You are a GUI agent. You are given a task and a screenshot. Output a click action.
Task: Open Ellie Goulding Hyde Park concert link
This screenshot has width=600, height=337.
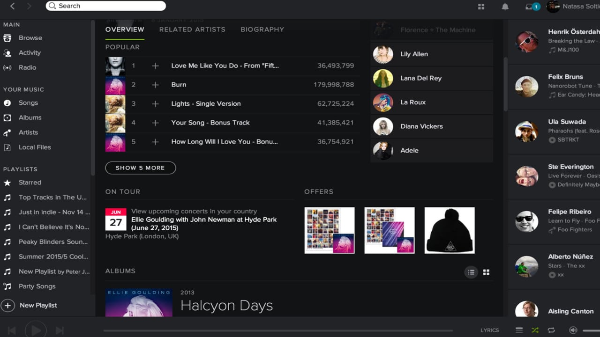coord(204,224)
